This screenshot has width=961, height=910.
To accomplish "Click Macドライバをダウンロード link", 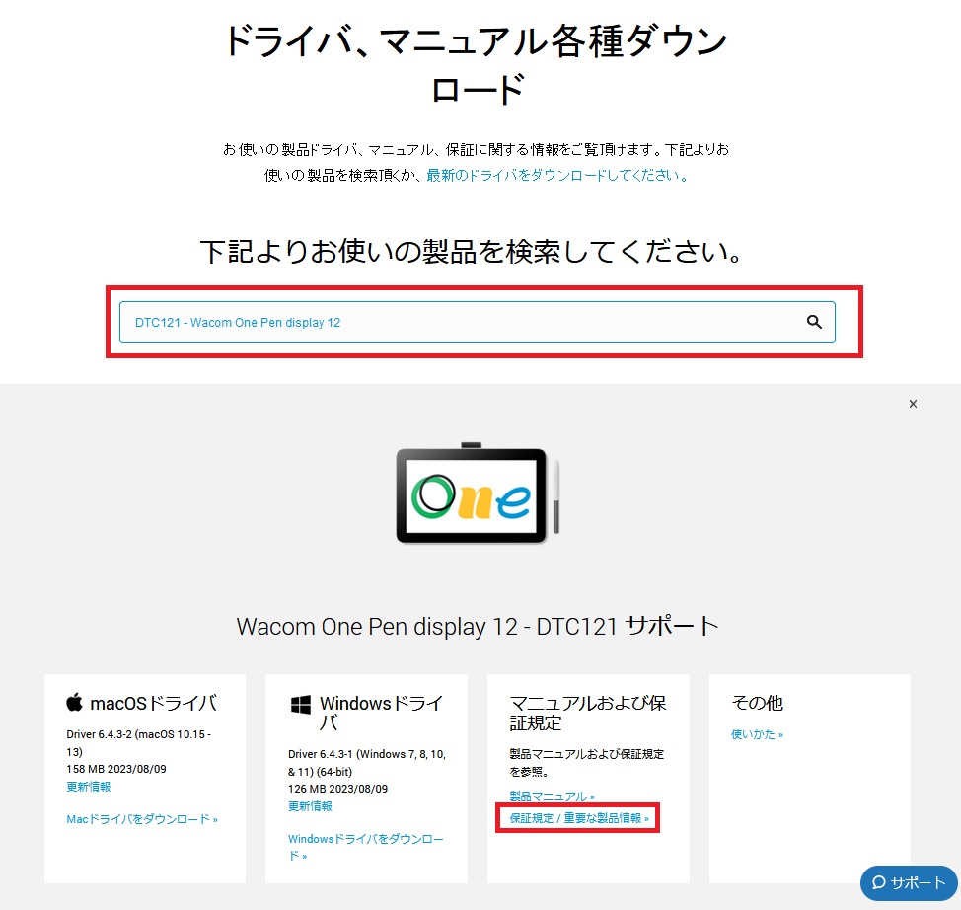I will (141, 819).
